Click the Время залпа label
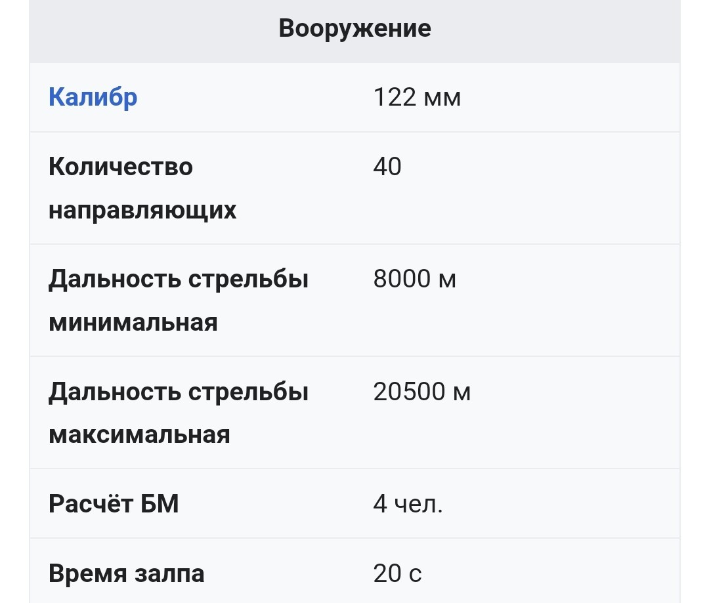Screen dimensions: 709x603 pyautogui.click(x=127, y=573)
